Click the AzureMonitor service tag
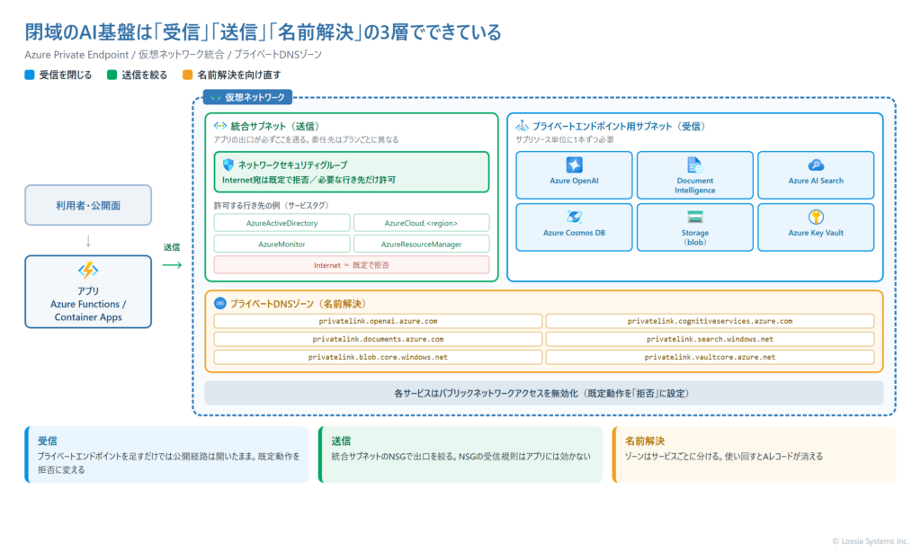 pos(282,244)
